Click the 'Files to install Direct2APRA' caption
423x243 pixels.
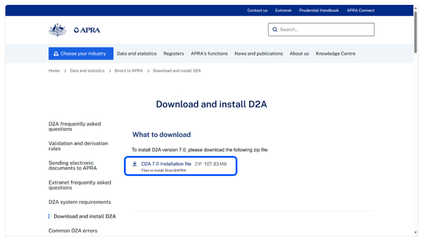pyautogui.click(x=164, y=171)
